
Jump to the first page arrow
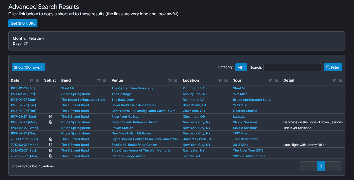[x=305, y=166]
